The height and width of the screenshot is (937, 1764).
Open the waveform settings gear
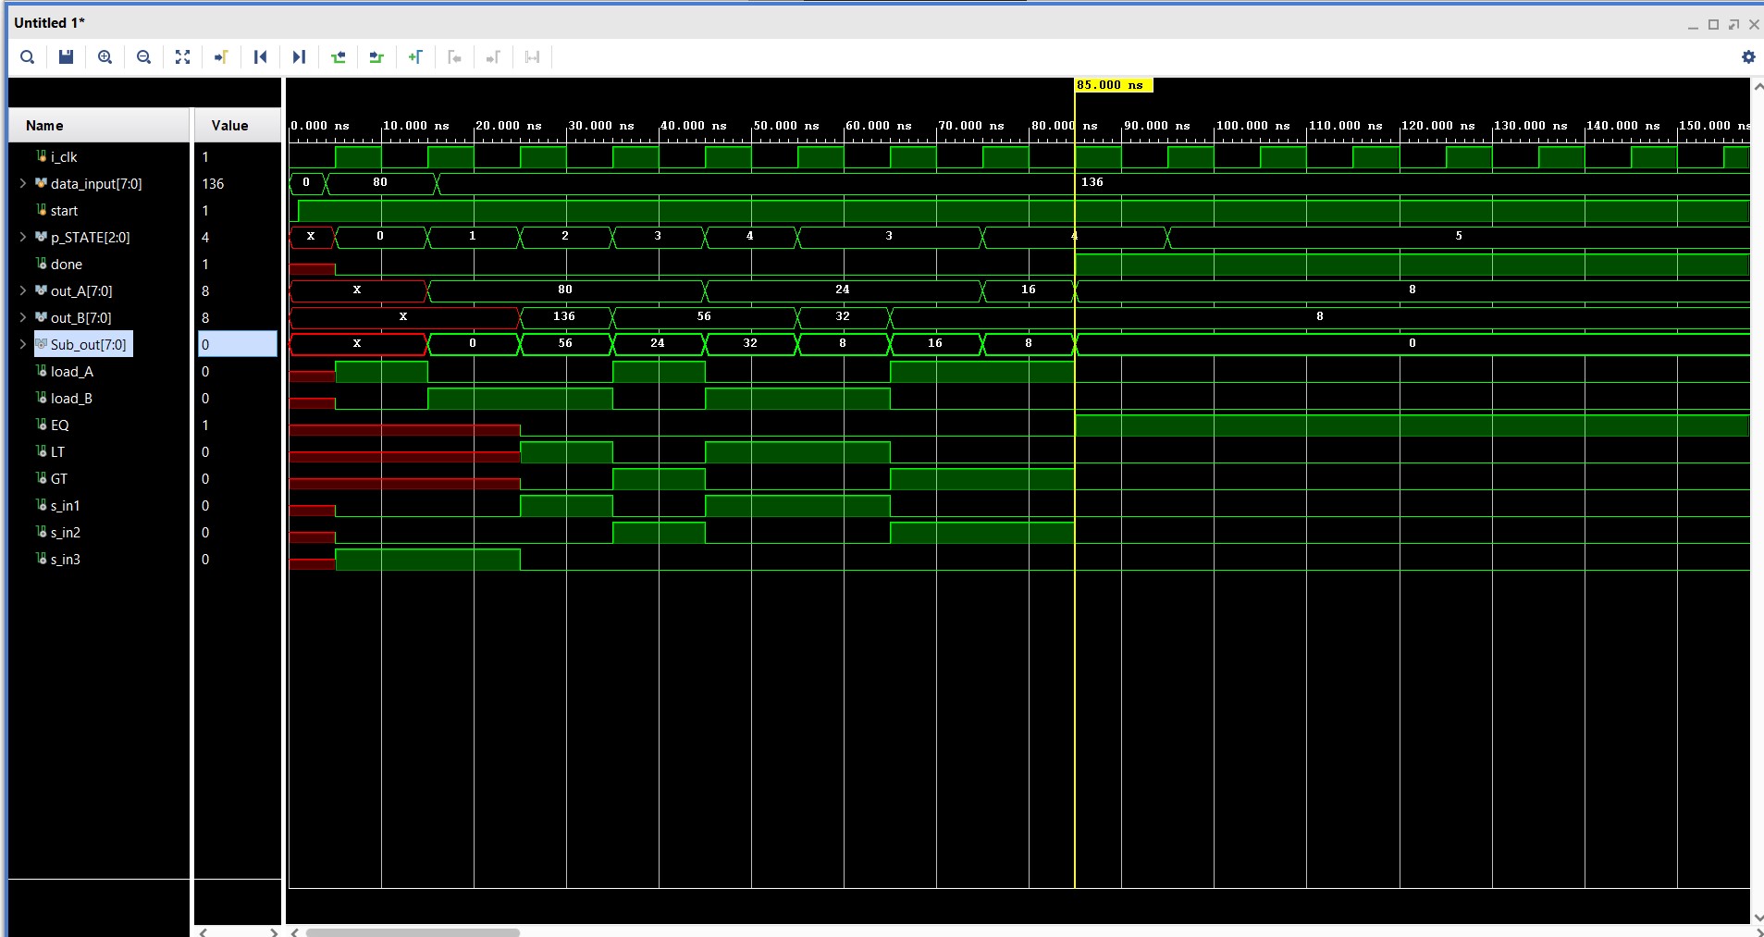(x=1748, y=56)
